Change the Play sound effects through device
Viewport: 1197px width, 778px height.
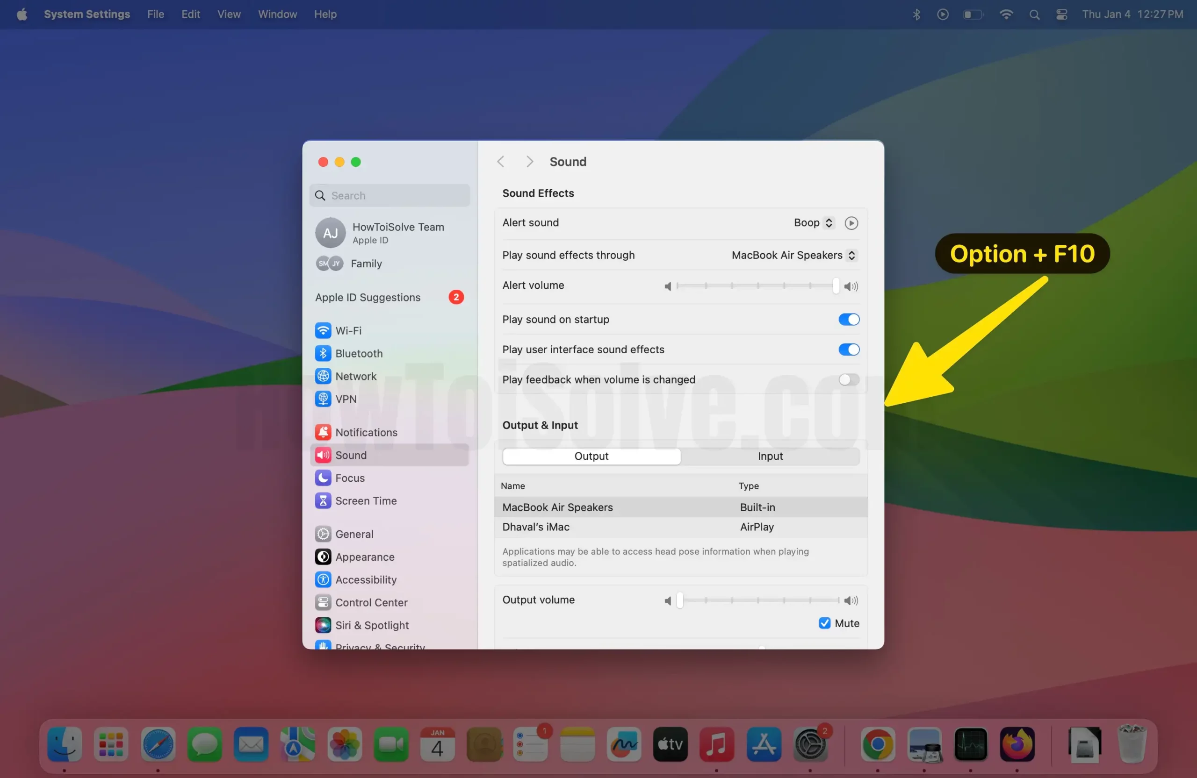[x=793, y=255]
